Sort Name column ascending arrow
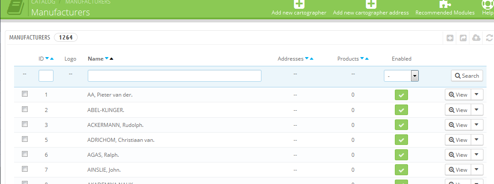The height and width of the screenshot is (184, 494). [111, 59]
